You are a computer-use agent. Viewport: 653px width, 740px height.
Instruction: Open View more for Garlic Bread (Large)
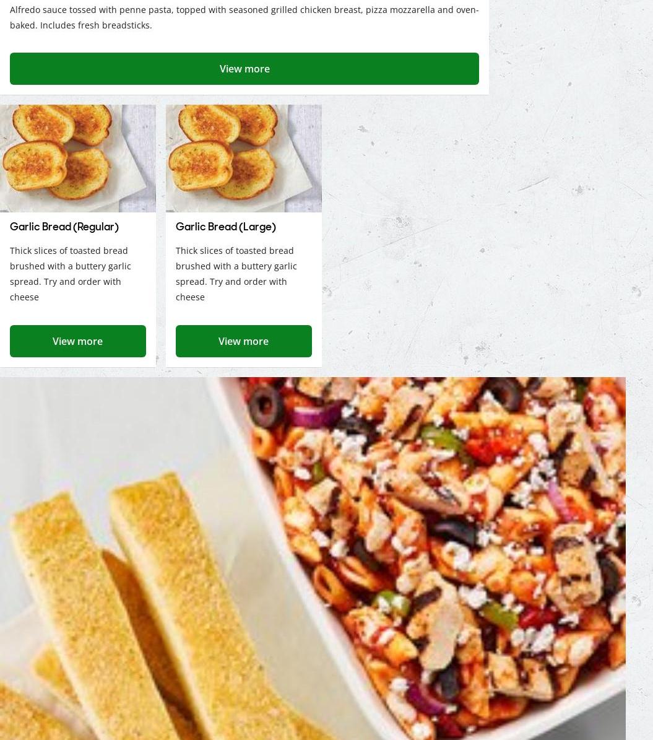click(x=243, y=341)
